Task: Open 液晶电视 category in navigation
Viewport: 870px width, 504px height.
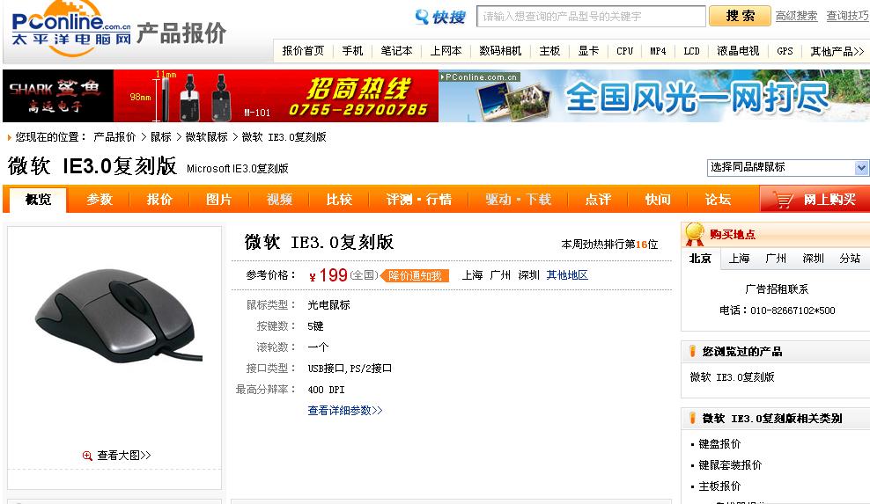Action: [x=738, y=51]
